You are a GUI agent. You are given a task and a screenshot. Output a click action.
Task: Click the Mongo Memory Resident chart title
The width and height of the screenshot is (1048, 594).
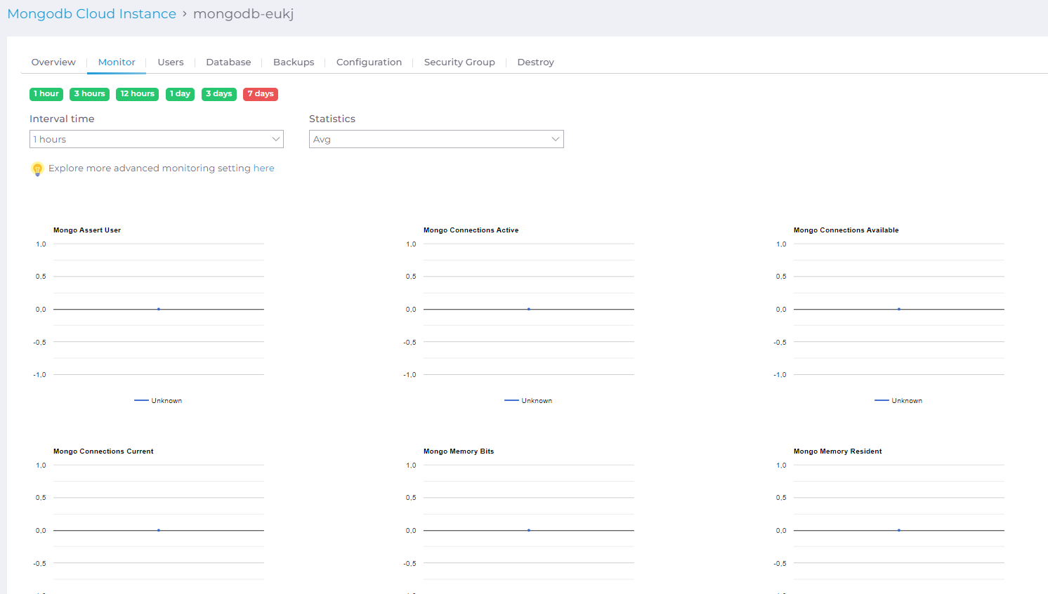838,451
